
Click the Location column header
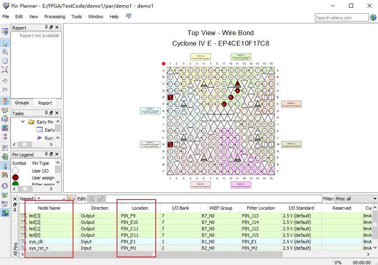140,208
